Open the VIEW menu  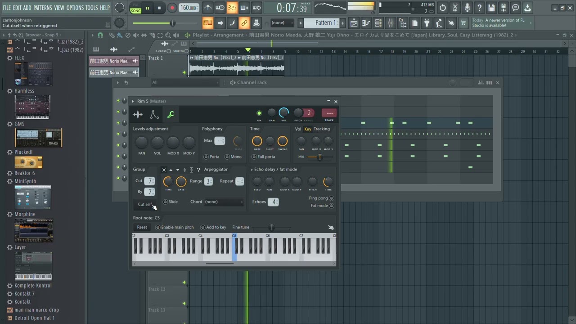59,8
